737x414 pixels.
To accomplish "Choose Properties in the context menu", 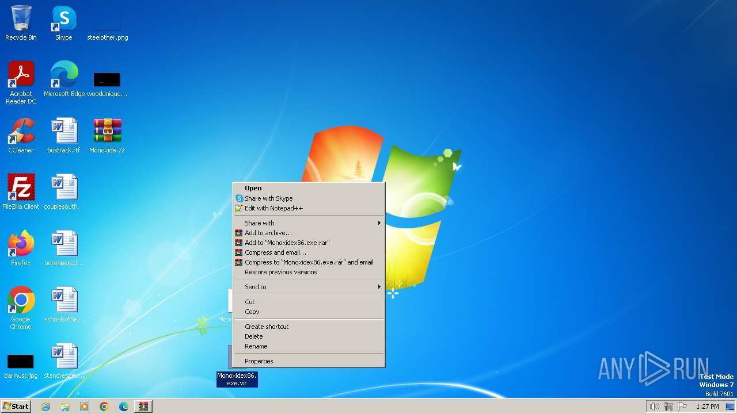I will [309, 361].
